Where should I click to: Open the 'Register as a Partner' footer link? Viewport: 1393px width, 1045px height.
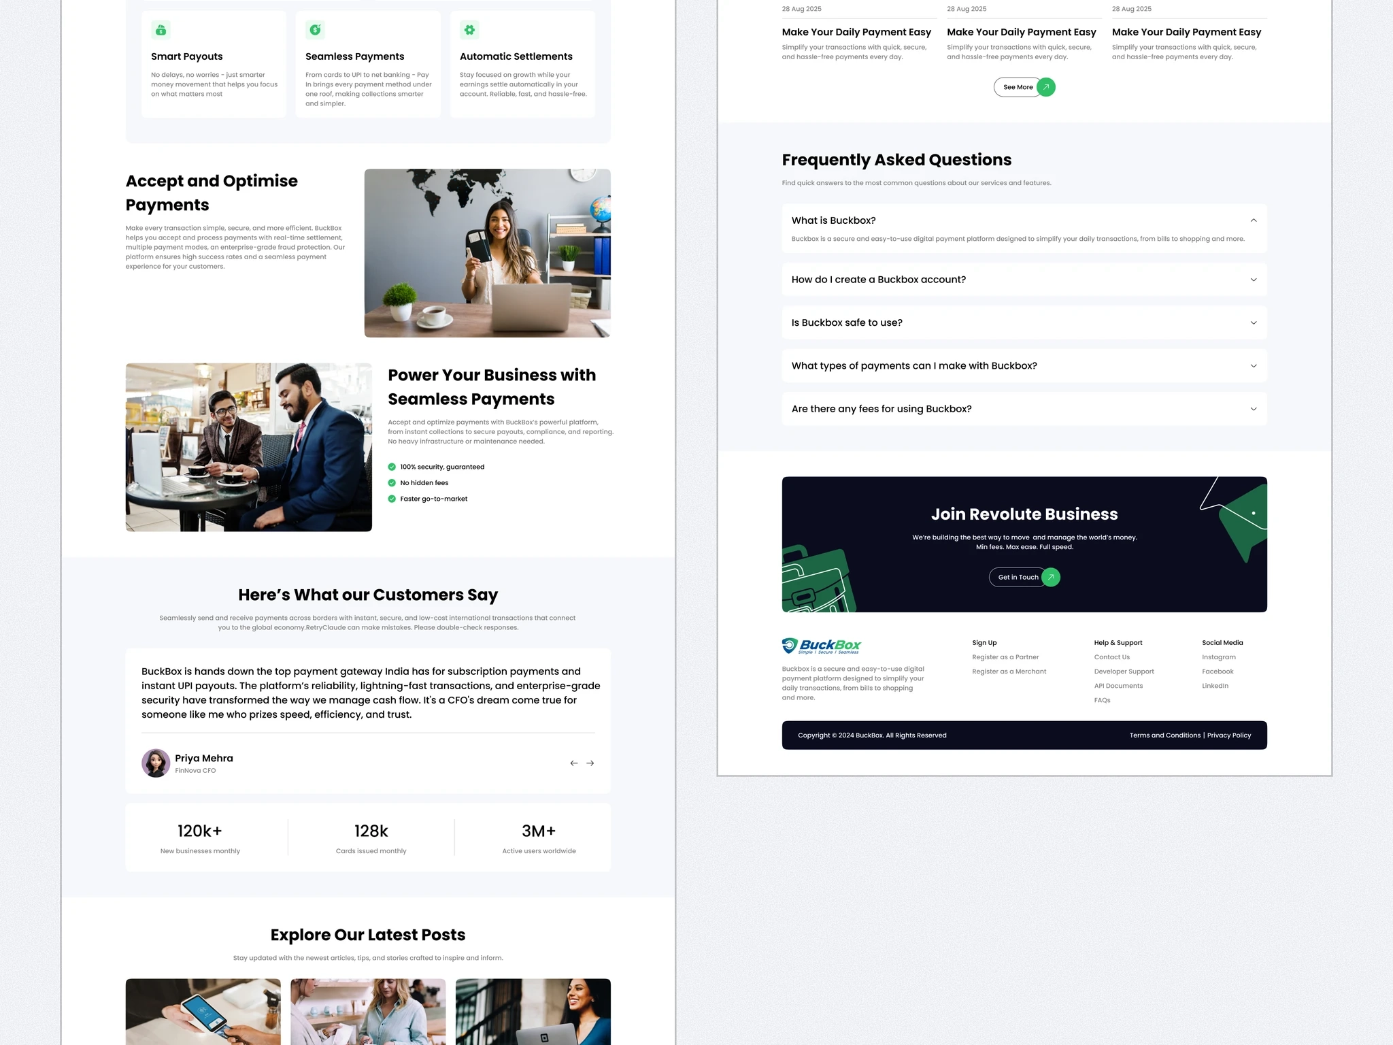(1005, 657)
